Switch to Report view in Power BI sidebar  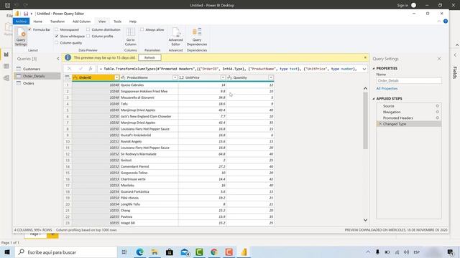tap(6, 54)
